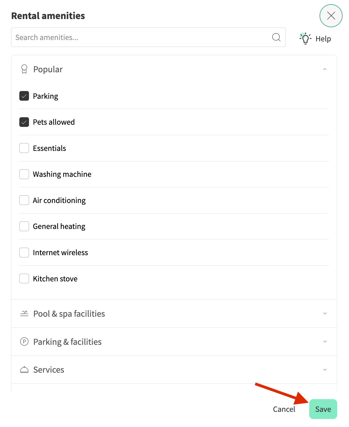
Task: Uncheck the Parking checkbox
Action: (x=24, y=96)
